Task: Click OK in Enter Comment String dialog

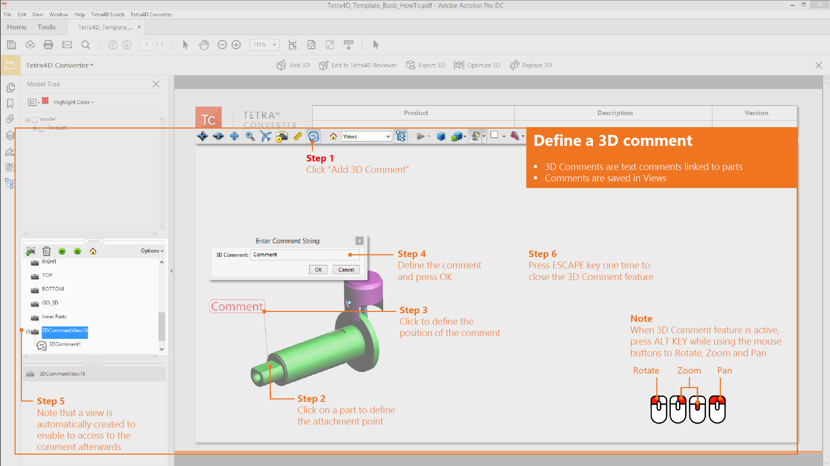Action: [x=318, y=269]
